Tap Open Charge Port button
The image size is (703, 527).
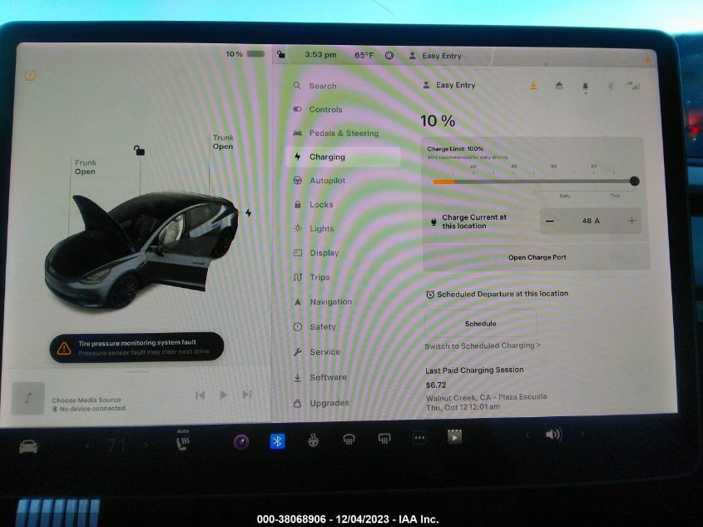537,257
